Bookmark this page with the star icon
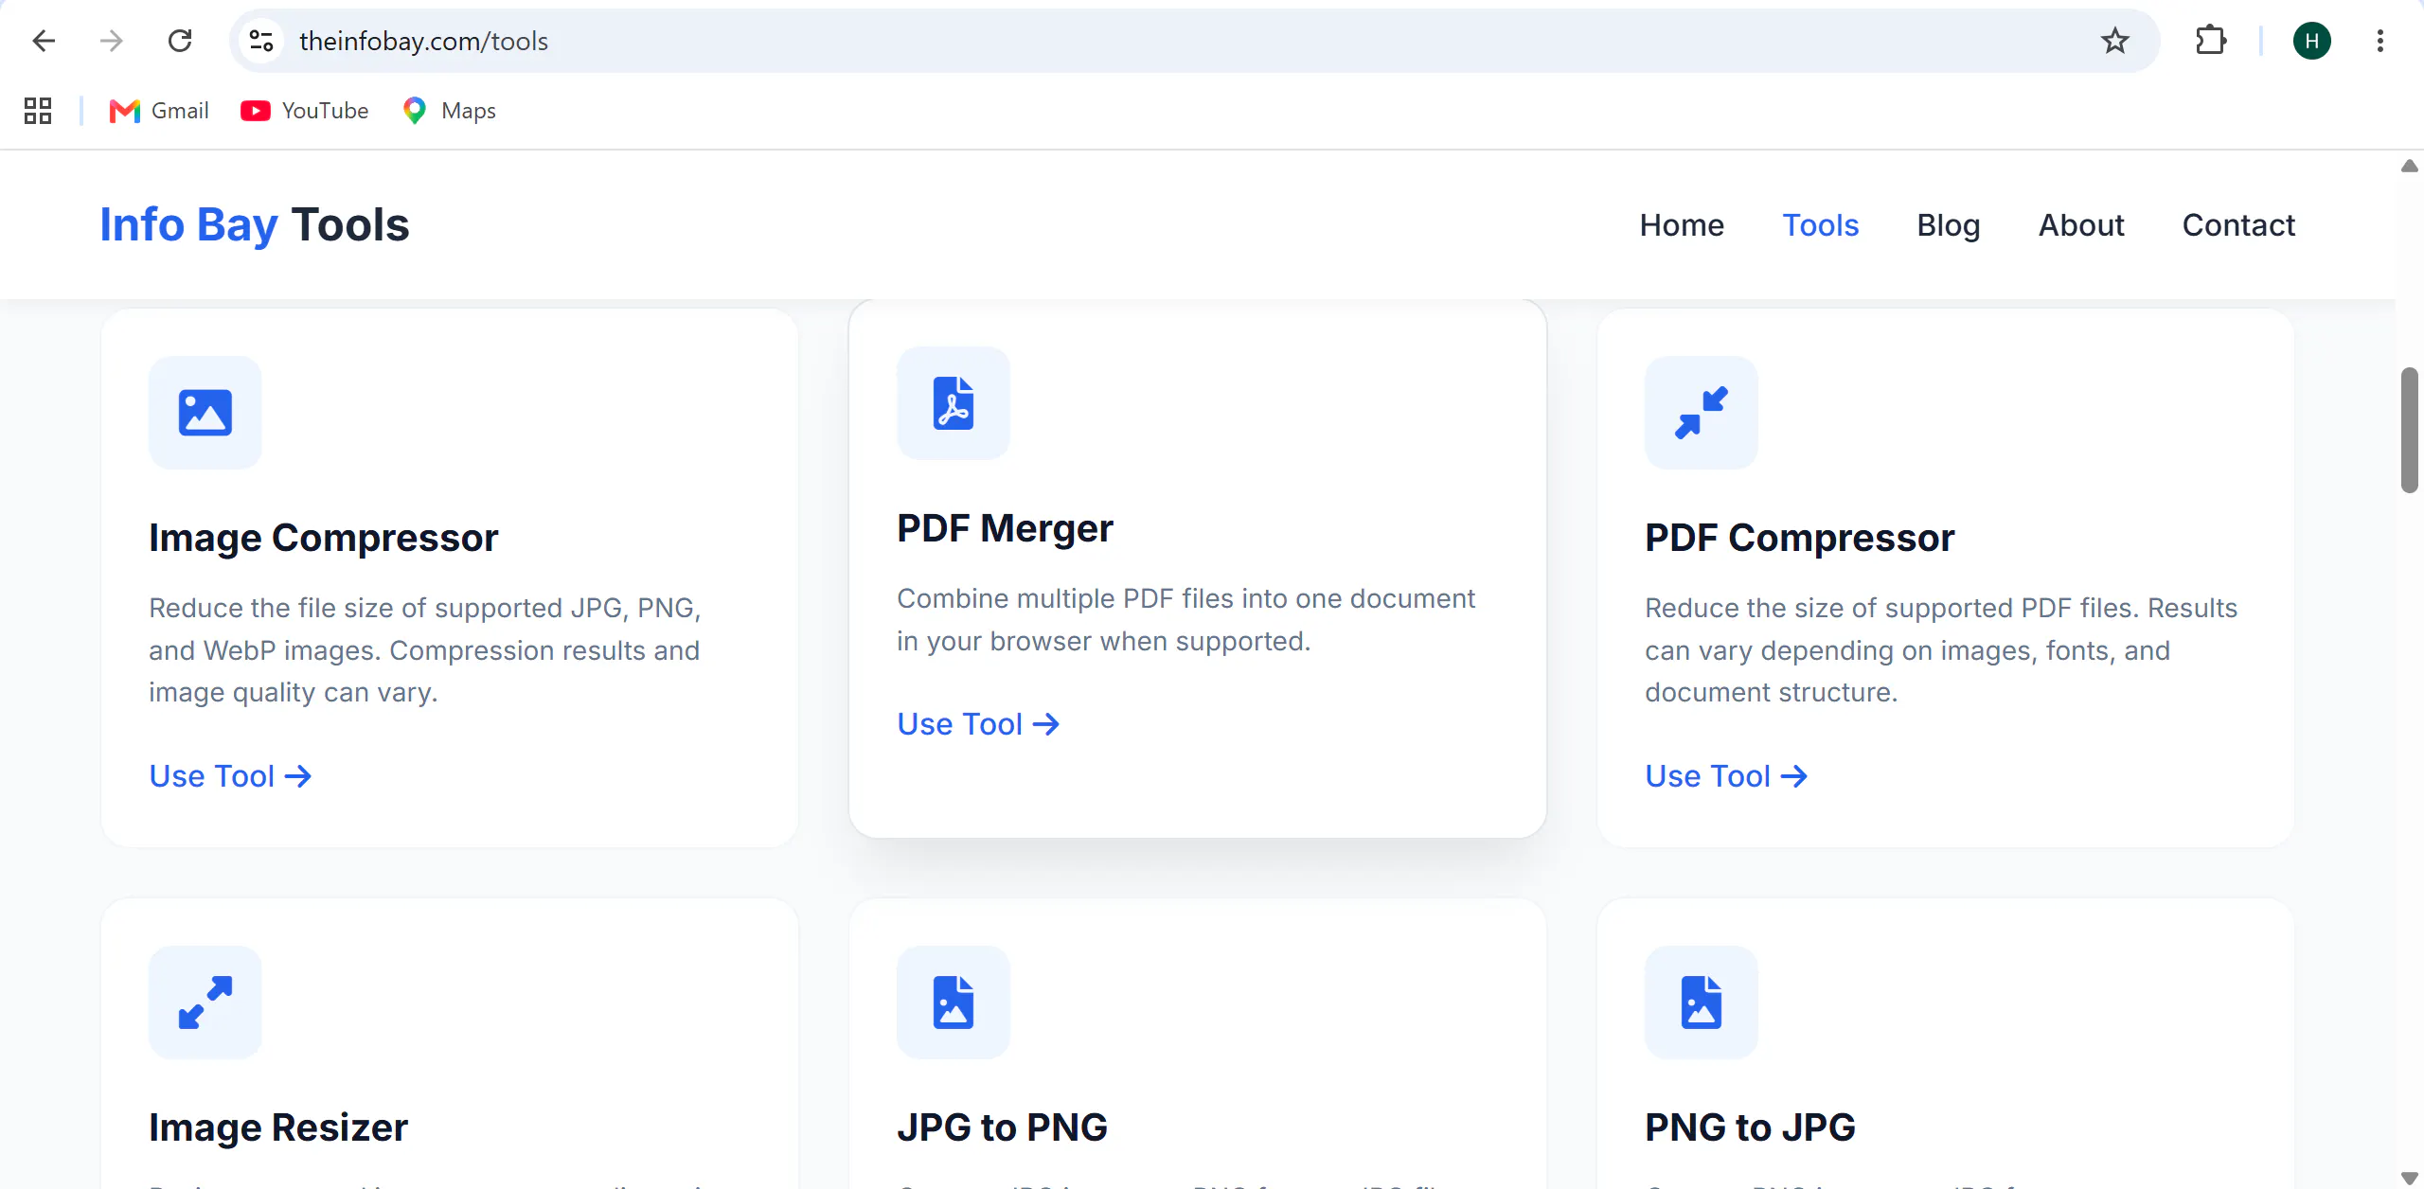Image resolution: width=2424 pixels, height=1189 pixels. [2114, 41]
